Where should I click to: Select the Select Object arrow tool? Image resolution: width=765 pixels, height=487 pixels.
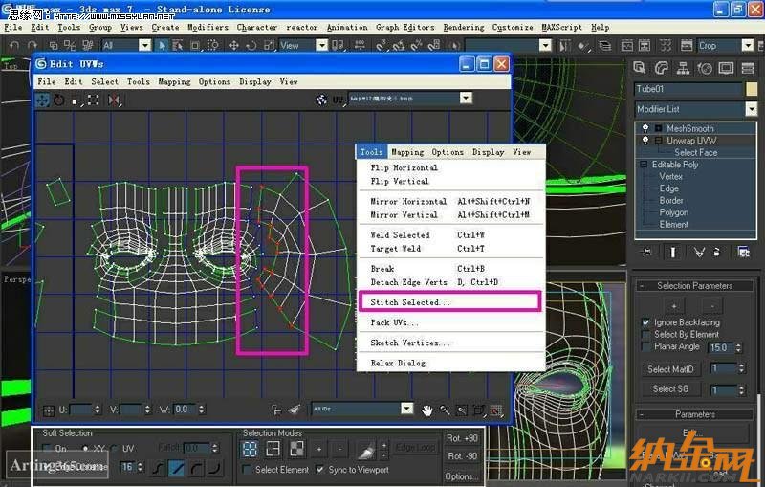tap(162, 46)
